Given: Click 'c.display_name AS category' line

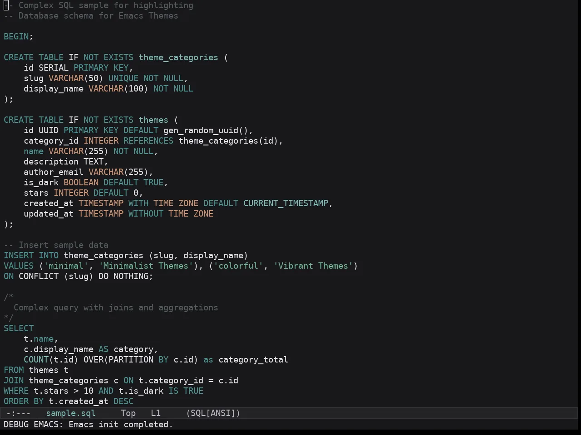Looking at the screenshot, I should 91,349.
